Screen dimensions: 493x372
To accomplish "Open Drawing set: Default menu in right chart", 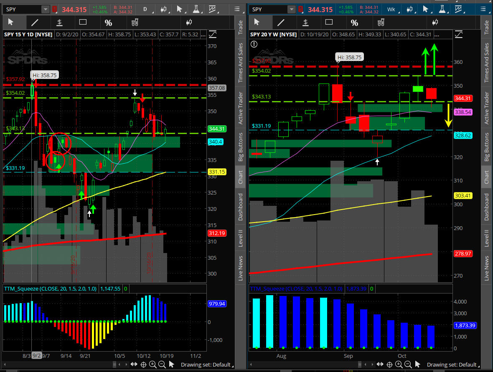I will [453, 364].
